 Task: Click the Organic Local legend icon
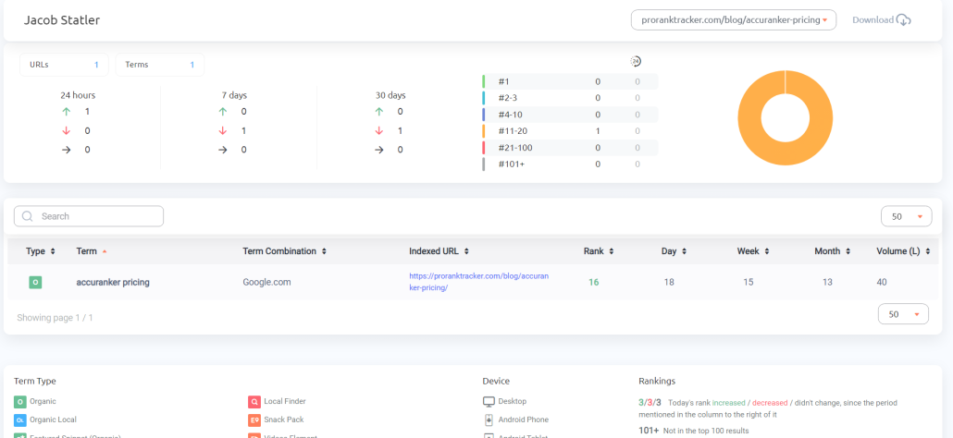point(20,420)
